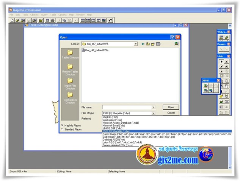Click the scrollbar down arrow on the right edge

[x=230, y=167]
